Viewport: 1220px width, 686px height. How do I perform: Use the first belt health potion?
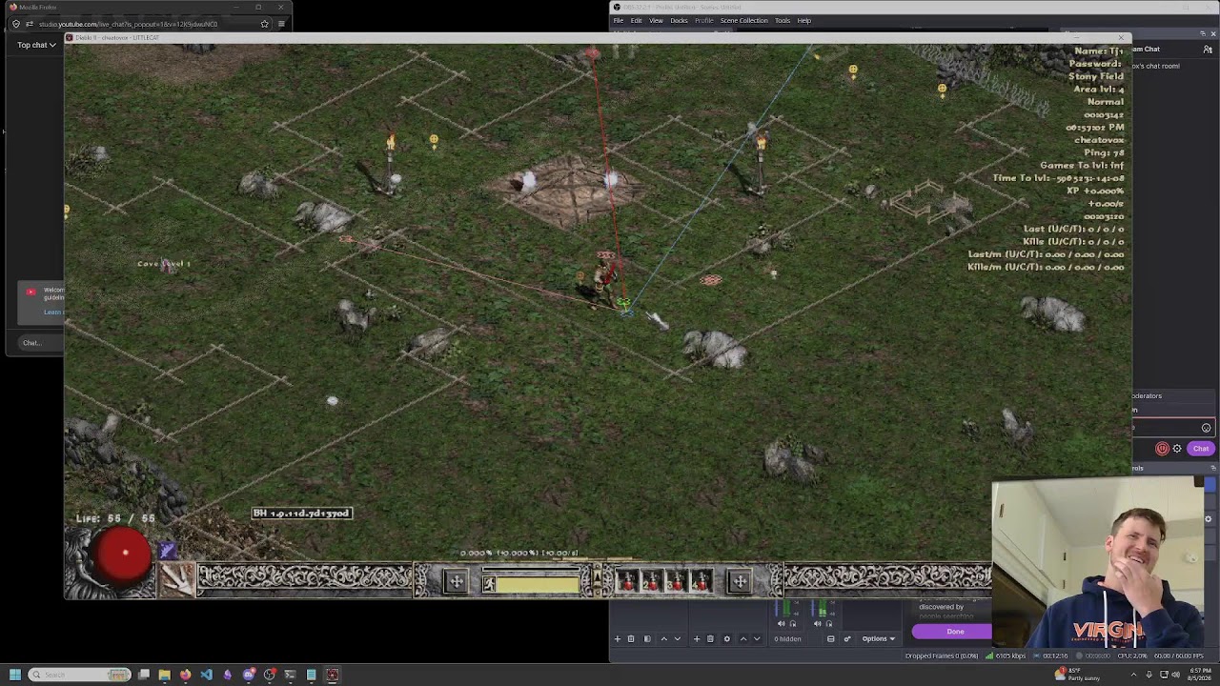(628, 581)
